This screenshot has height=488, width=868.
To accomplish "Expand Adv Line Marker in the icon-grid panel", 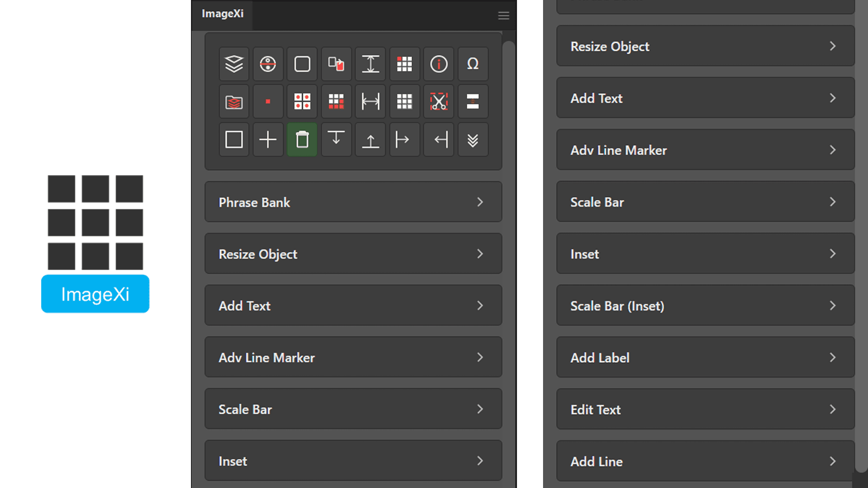I will [353, 357].
